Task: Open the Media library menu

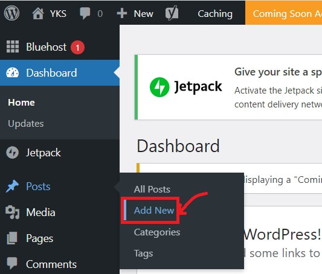Action: 40,212
